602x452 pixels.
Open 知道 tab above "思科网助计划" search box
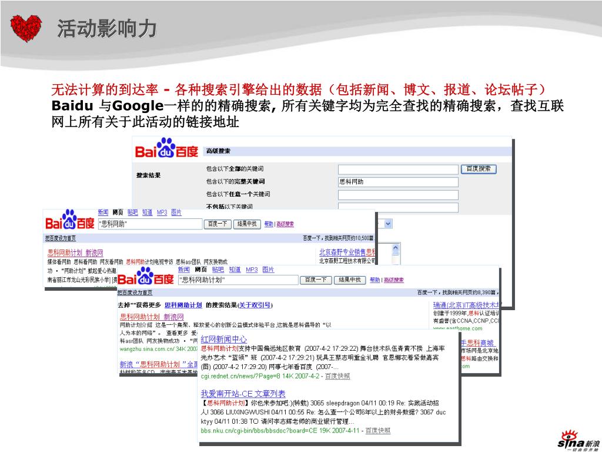235,270
